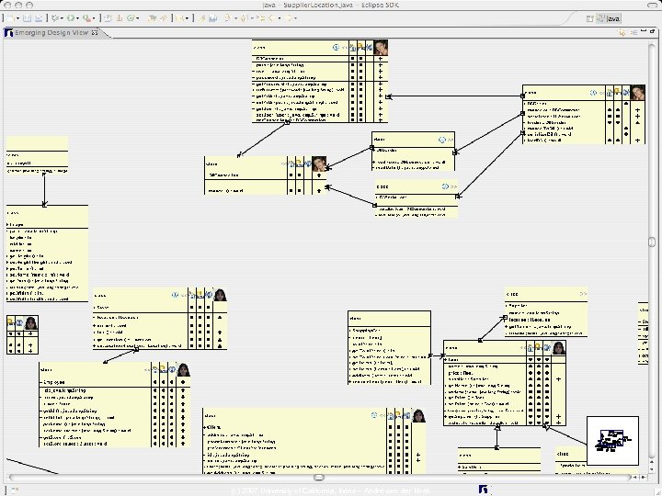The width and height of the screenshot is (662, 496).
Task: Click the Print toolbar icon
Action: pos(39,18)
